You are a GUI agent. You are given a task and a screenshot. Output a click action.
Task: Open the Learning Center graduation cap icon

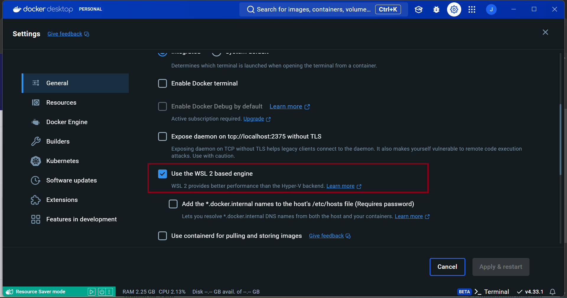pyautogui.click(x=418, y=9)
